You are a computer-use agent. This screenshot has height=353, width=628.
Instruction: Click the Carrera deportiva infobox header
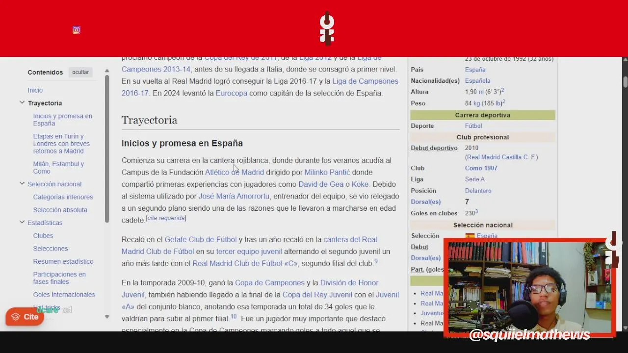(x=483, y=115)
